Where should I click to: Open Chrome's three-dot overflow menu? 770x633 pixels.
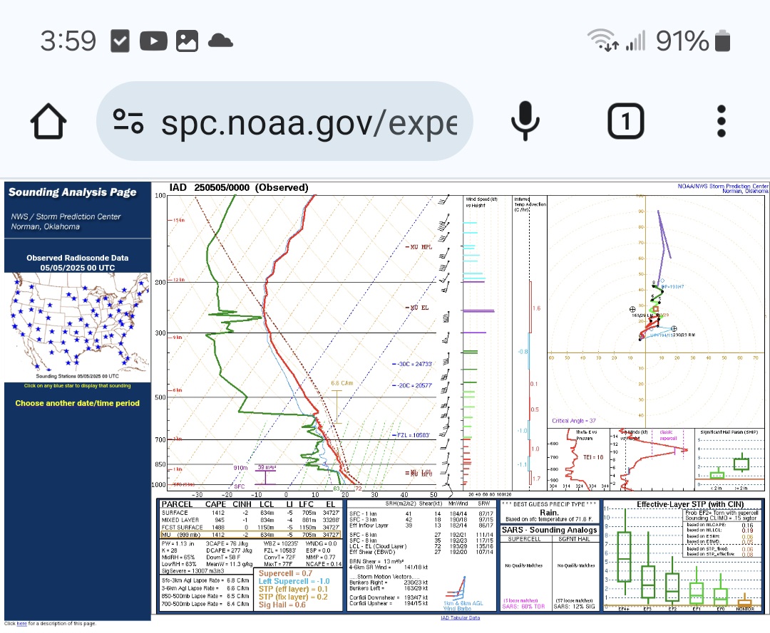click(721, 121)
